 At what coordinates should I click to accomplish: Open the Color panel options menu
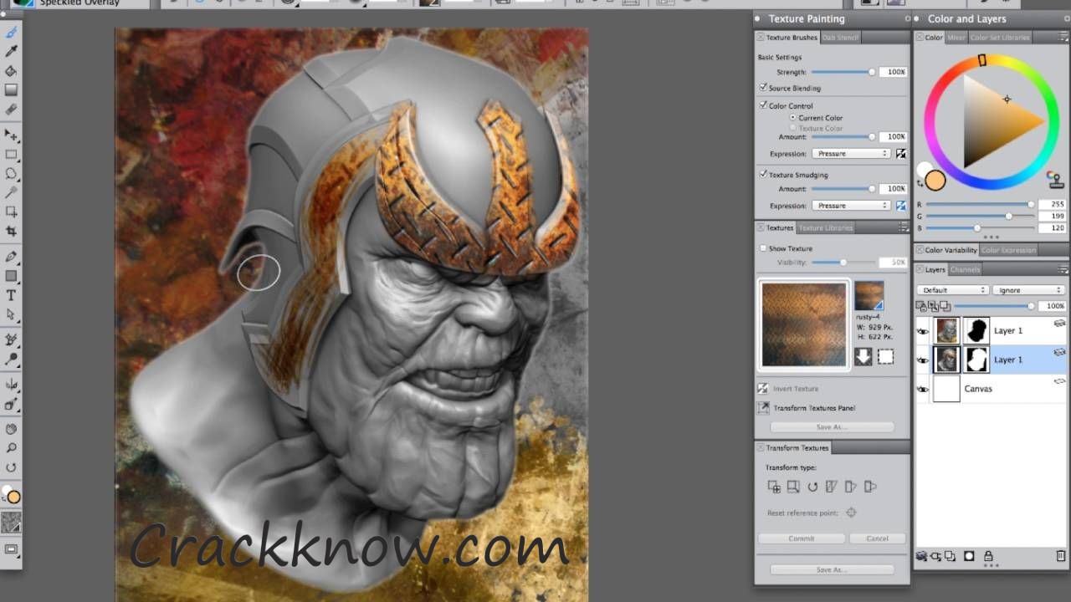[1063, 37]
